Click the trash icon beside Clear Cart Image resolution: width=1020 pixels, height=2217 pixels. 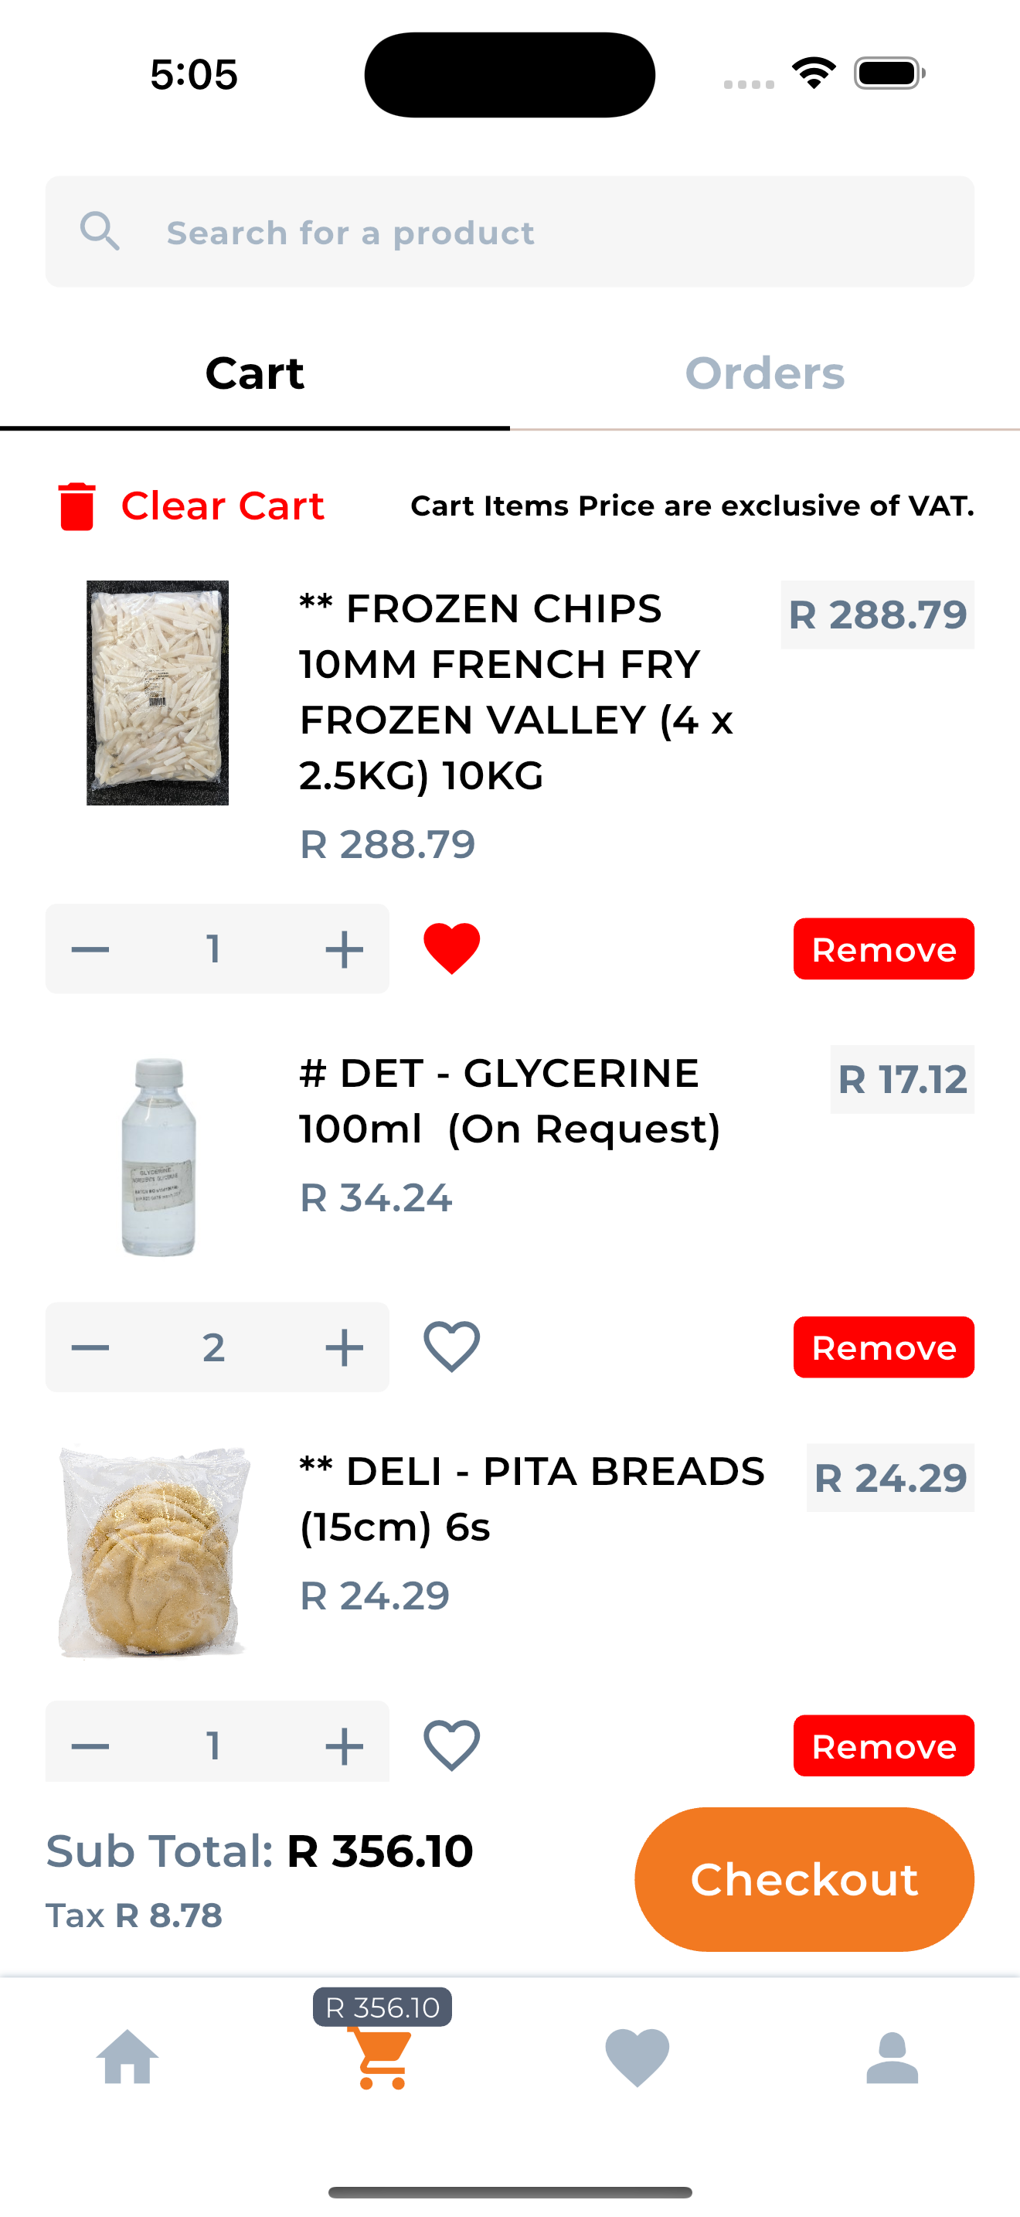76,506
